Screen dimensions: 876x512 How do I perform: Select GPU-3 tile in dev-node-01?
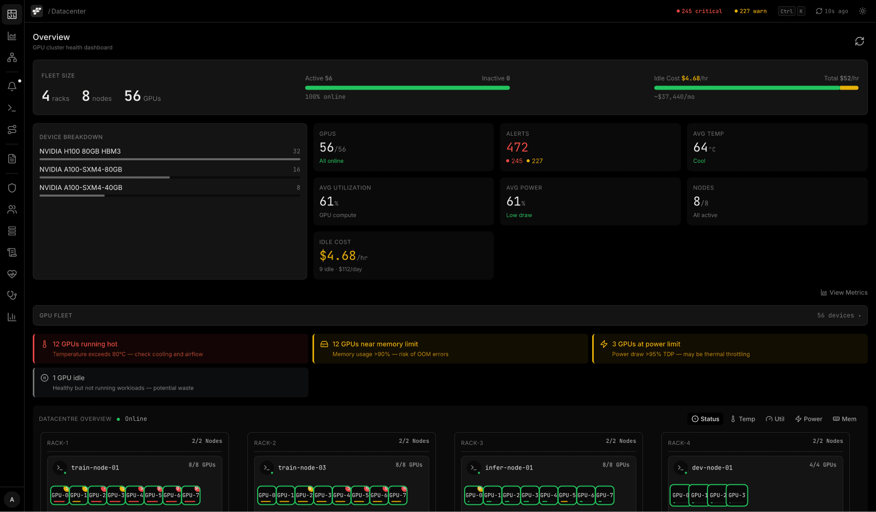pos(737,496)
